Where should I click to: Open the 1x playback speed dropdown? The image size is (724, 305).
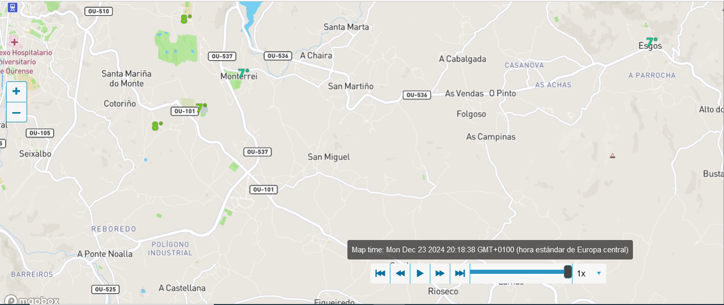589,273
